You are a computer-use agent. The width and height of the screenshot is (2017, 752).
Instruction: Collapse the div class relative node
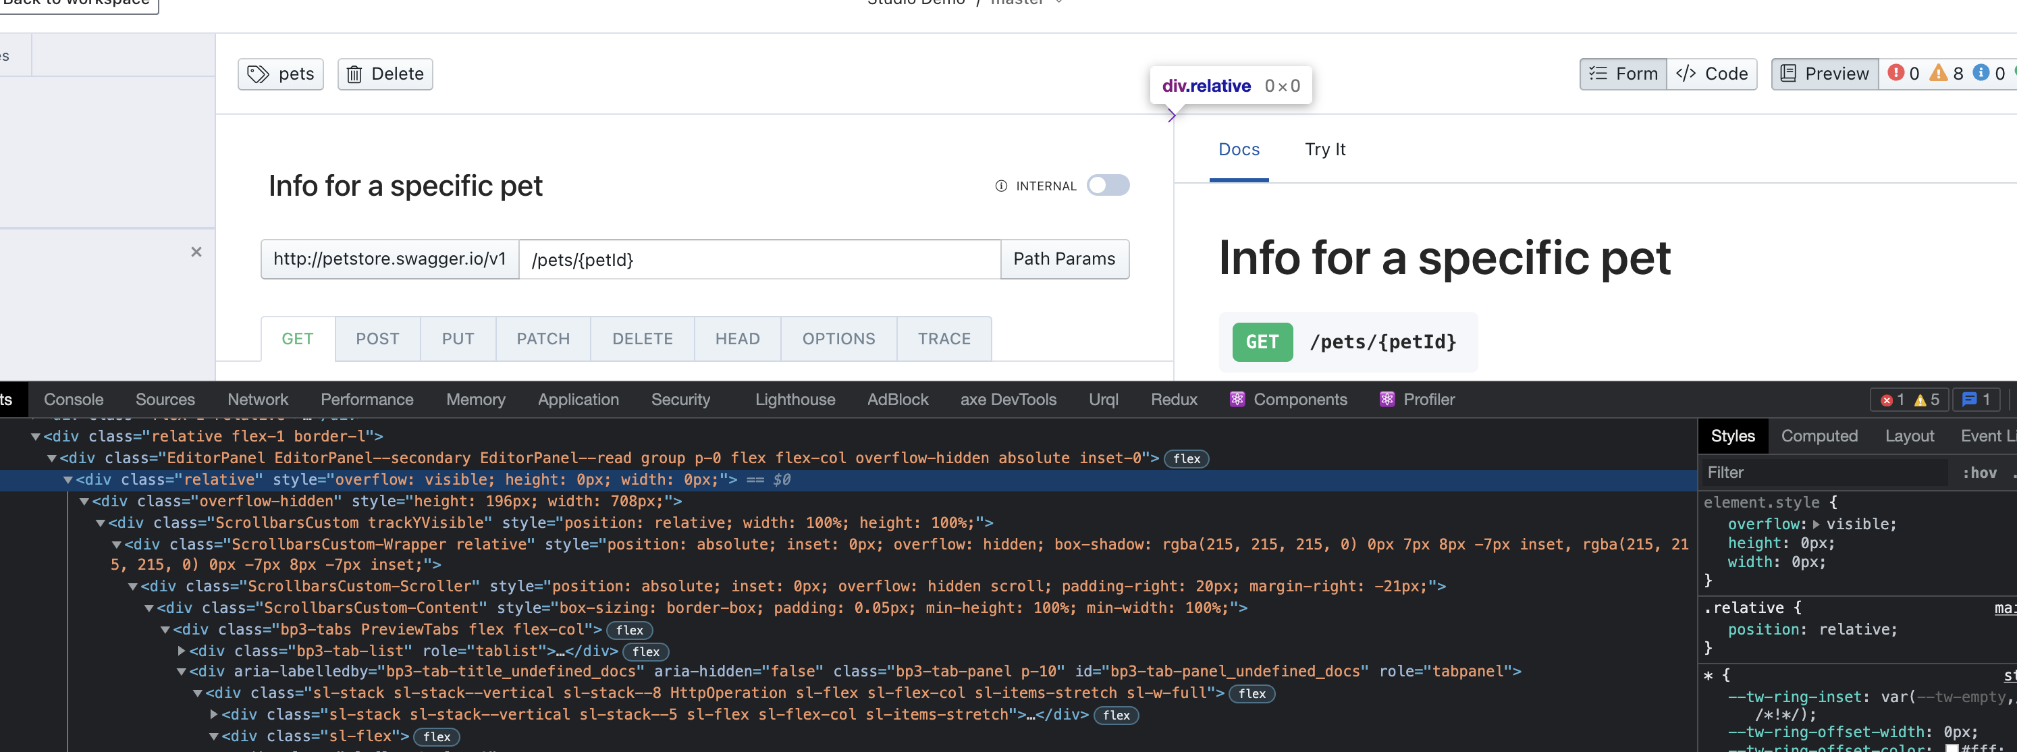point(68,479)
